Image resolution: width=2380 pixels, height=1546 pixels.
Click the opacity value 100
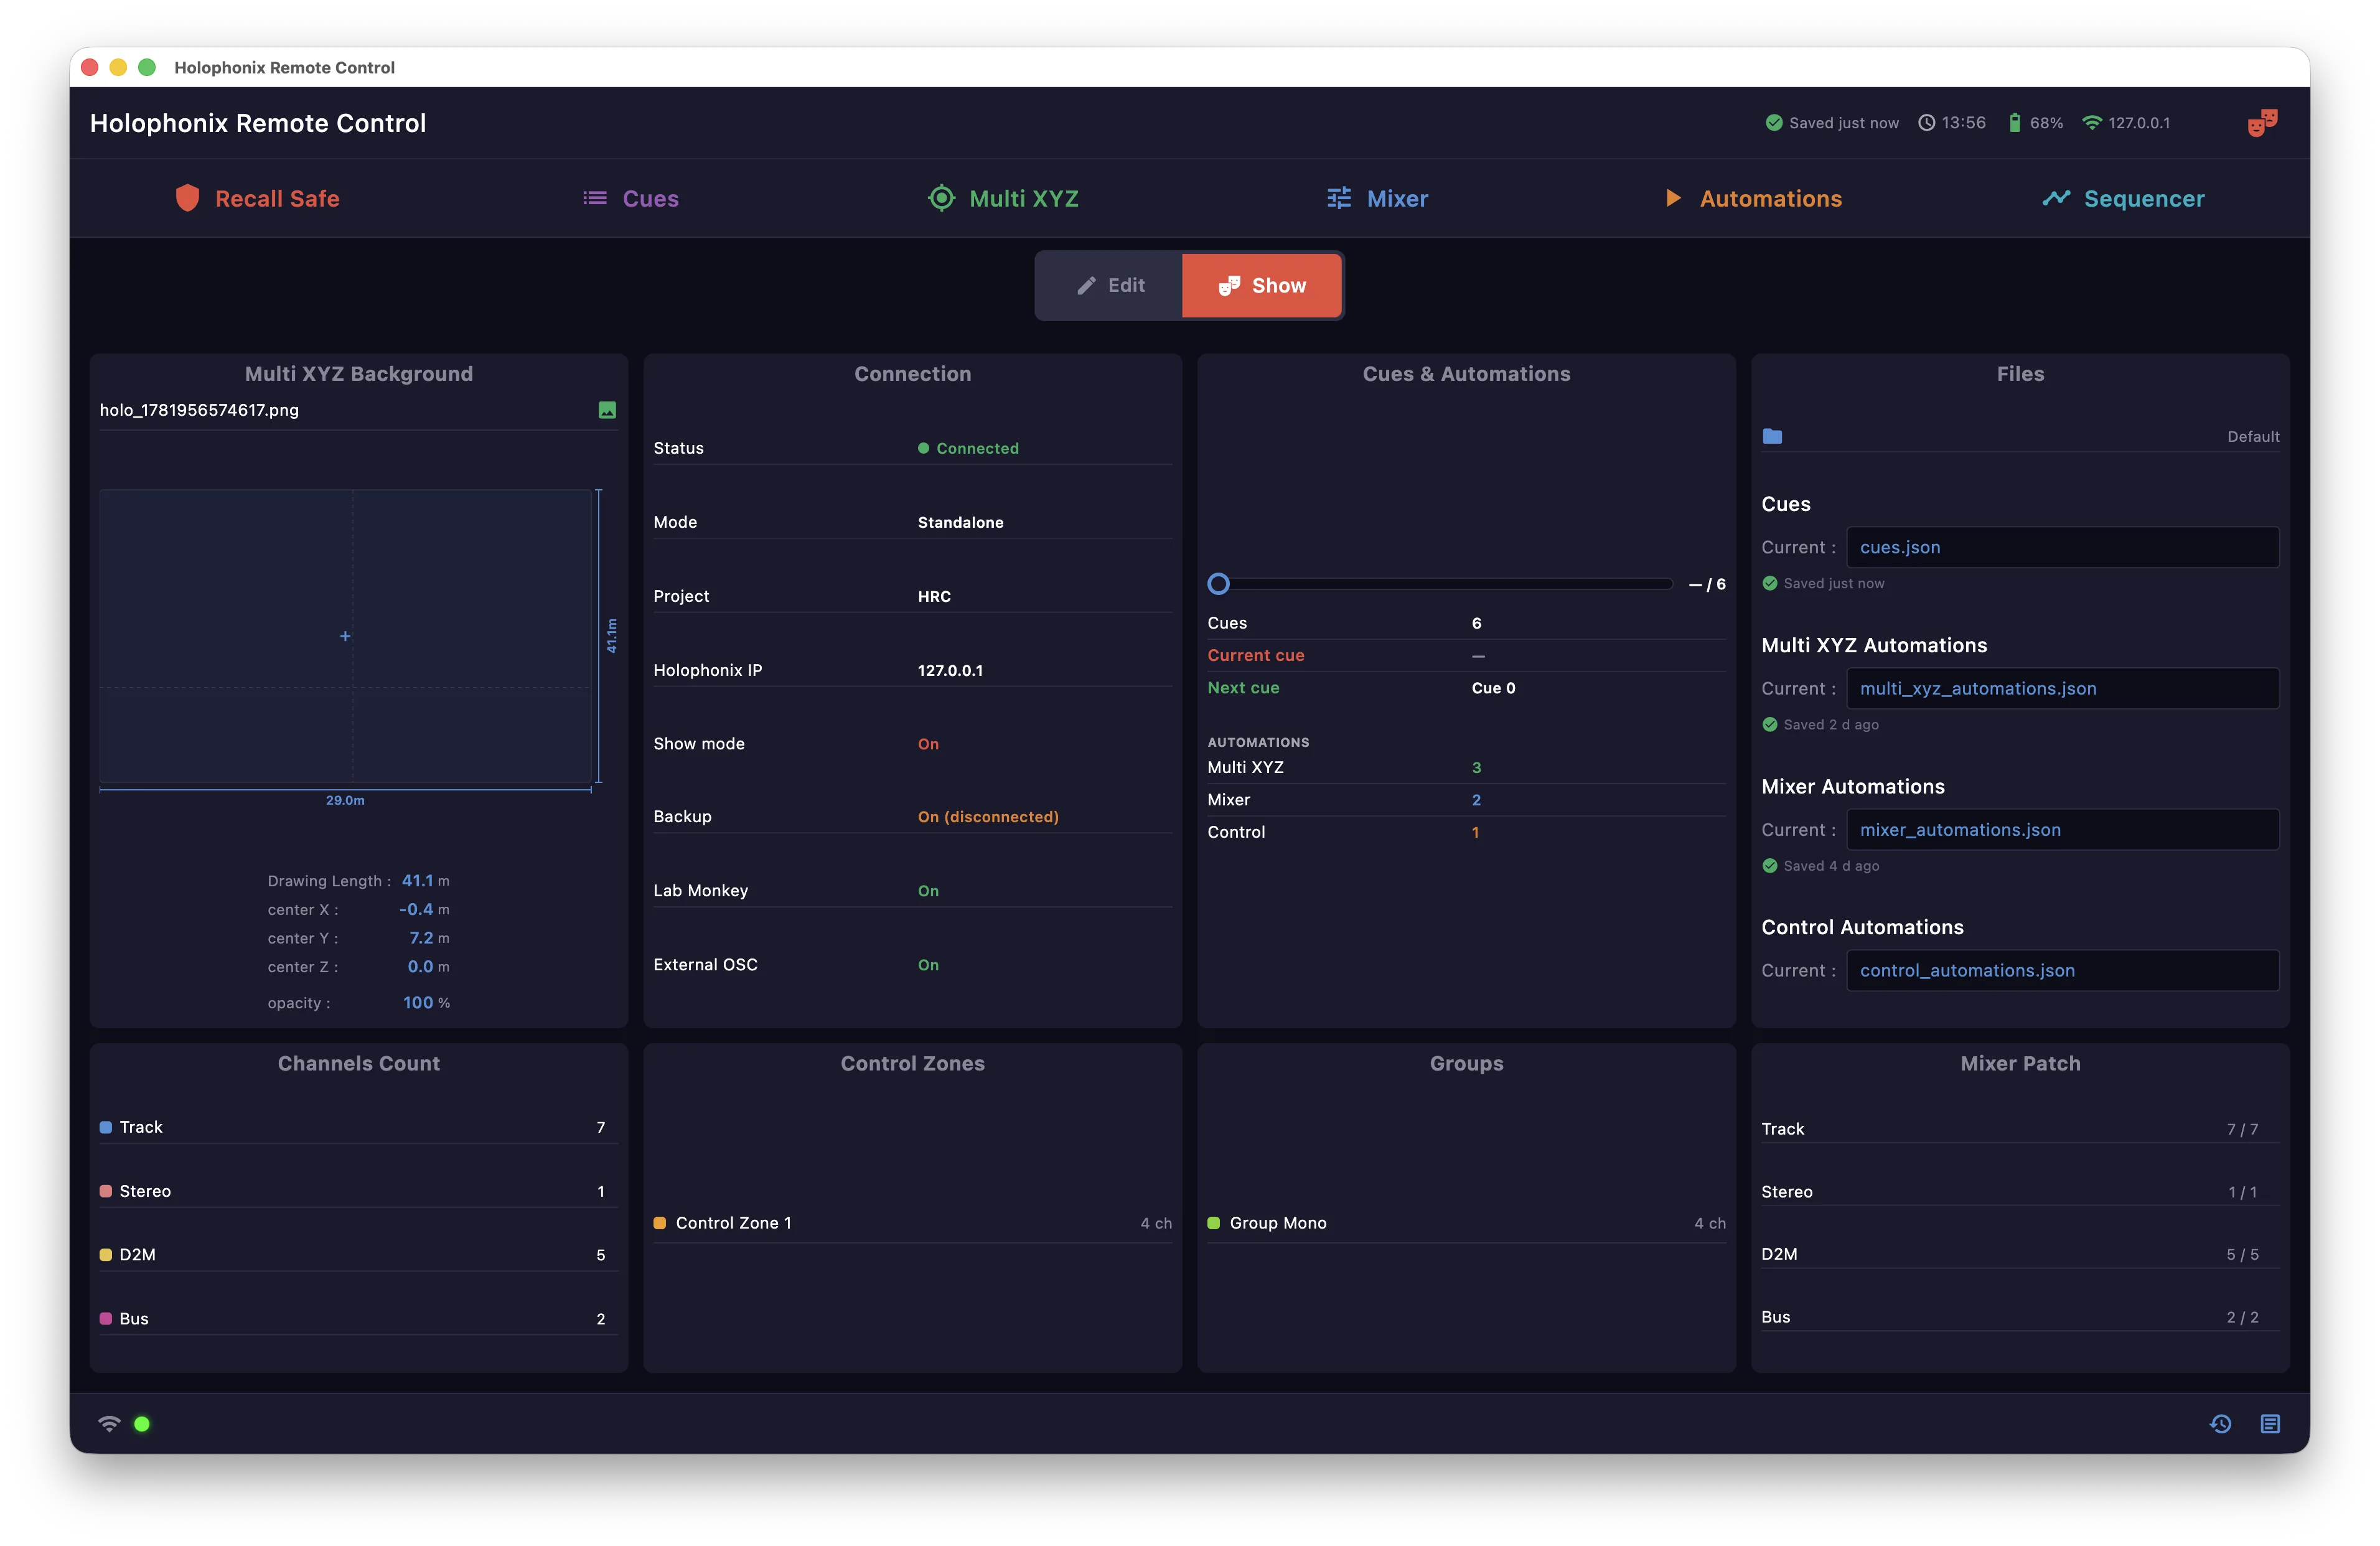point(418,1003)
